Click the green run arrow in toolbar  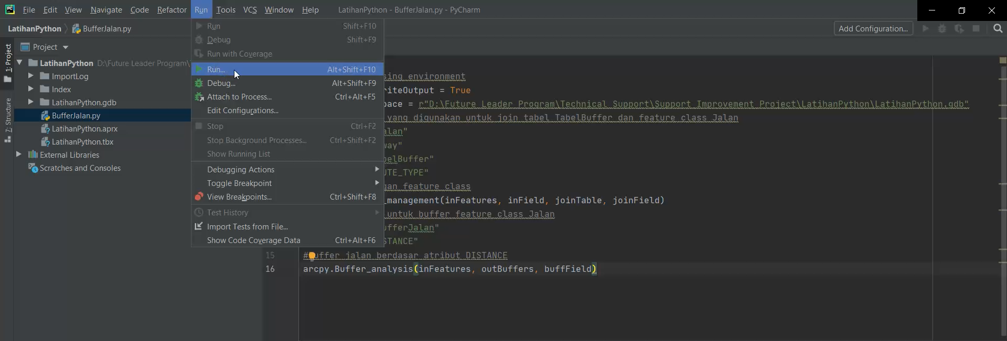[x=926, y=29]
